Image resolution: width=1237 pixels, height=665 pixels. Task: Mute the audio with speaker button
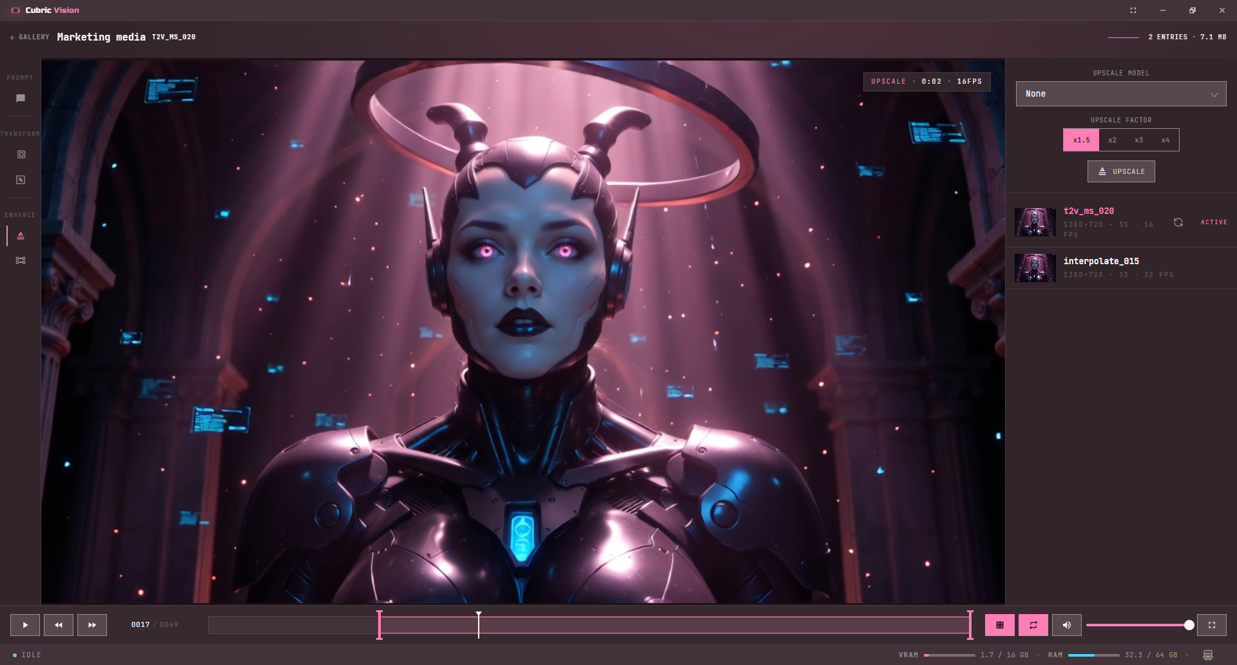[x=1067, y=625]
